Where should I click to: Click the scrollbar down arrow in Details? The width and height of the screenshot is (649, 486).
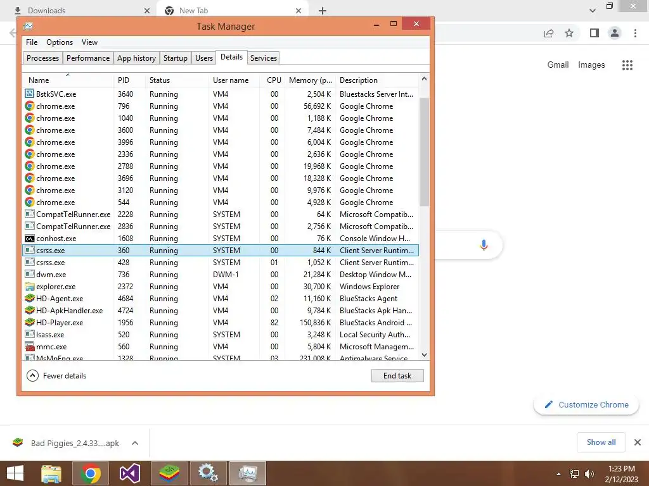(x=424, y=354)
